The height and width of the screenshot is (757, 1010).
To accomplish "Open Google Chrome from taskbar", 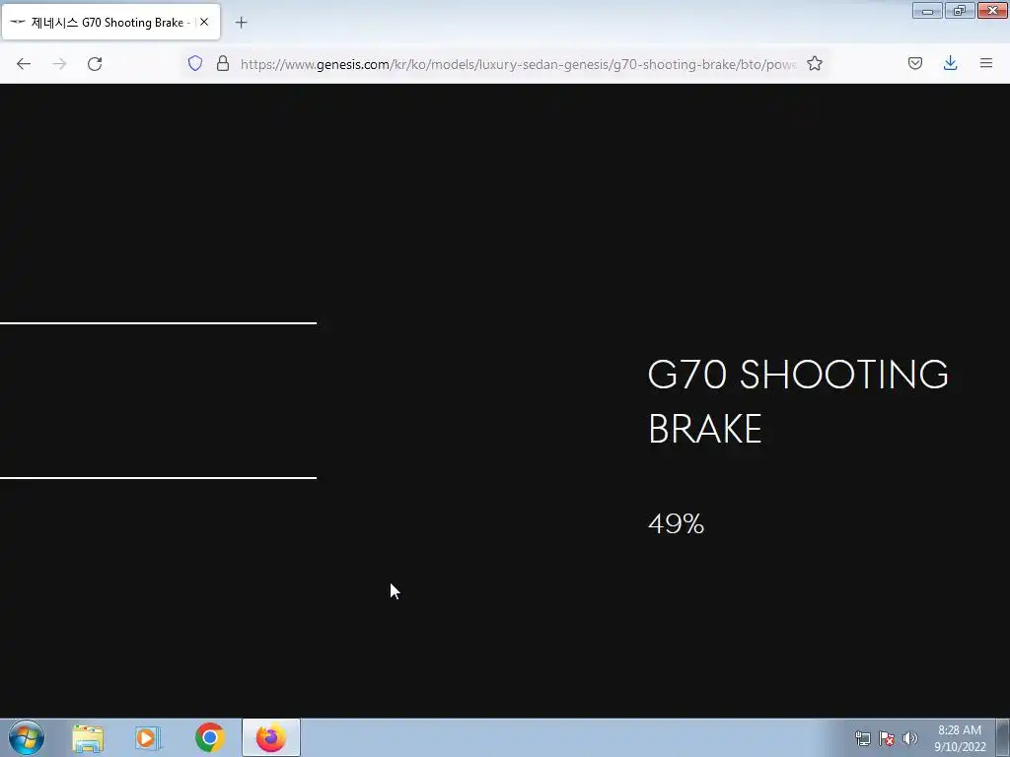I will [209, 737].
